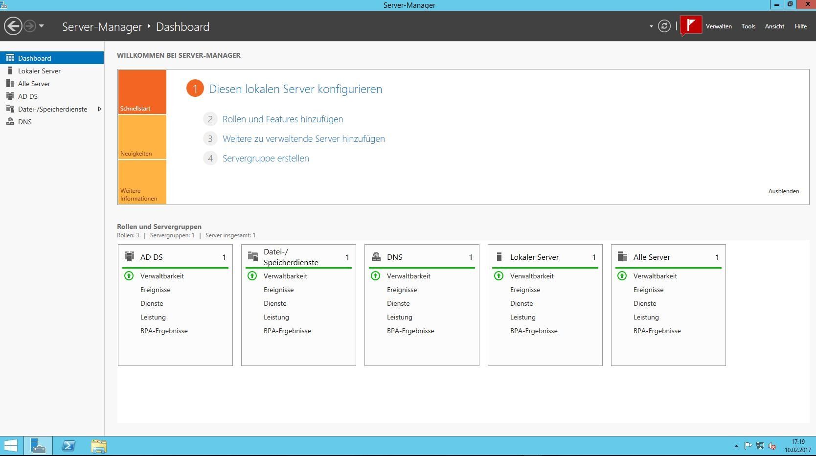Click the Datei-/Speicherdienste tile header icon
The width and height of the screenshot is (816, 456).
(253, 256)
